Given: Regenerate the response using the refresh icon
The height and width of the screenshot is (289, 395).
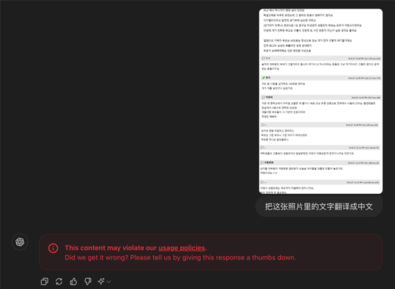Looking at the screenshot, I should pos(59,281).
